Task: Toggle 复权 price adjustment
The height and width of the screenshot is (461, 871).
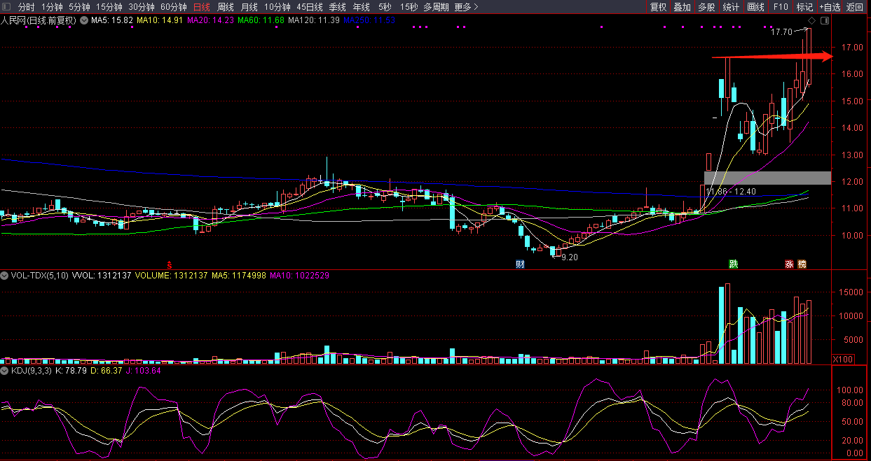Action: click(x=658, y=7)
